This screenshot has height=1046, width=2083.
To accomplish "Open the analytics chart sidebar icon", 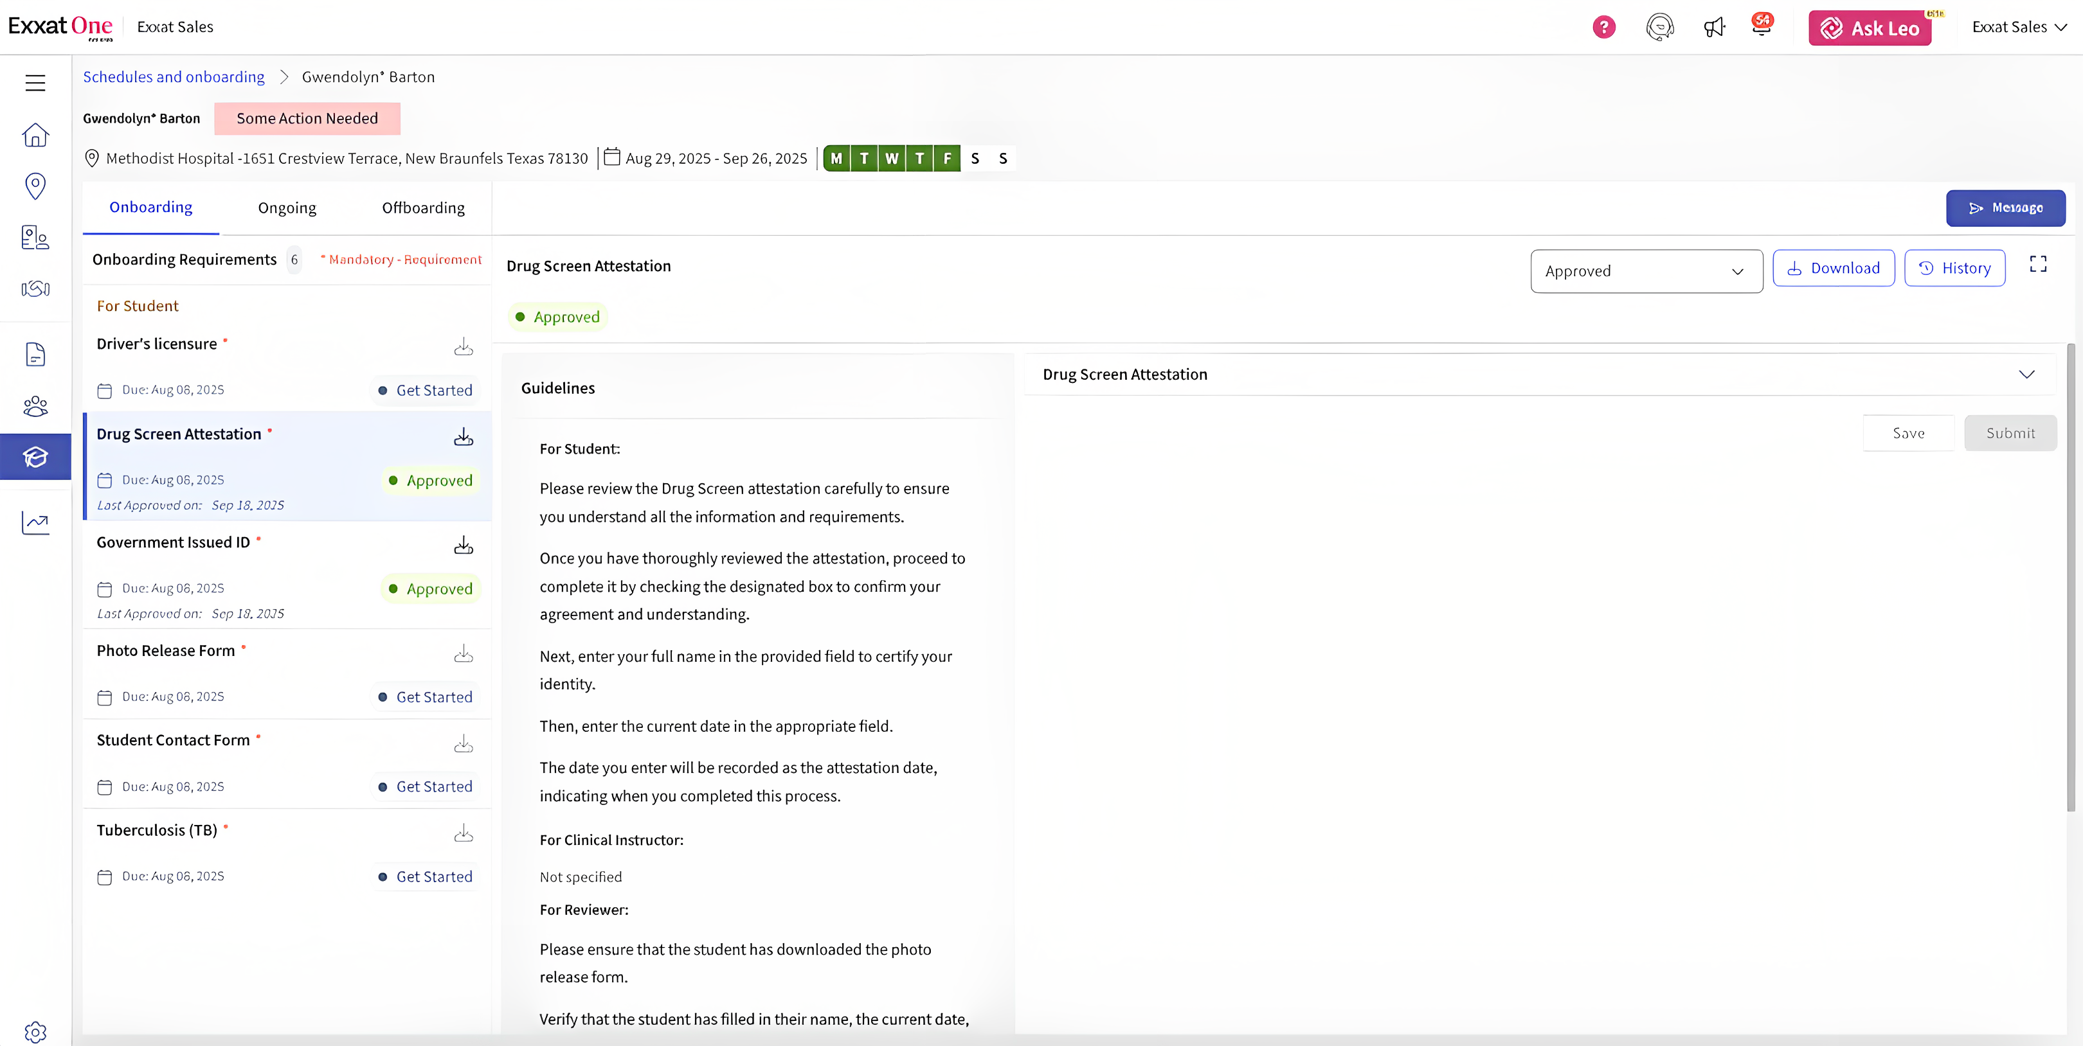I will coord(35,523).
